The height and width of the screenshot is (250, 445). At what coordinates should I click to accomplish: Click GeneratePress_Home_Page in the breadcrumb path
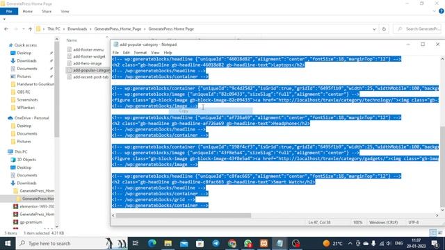118,29
